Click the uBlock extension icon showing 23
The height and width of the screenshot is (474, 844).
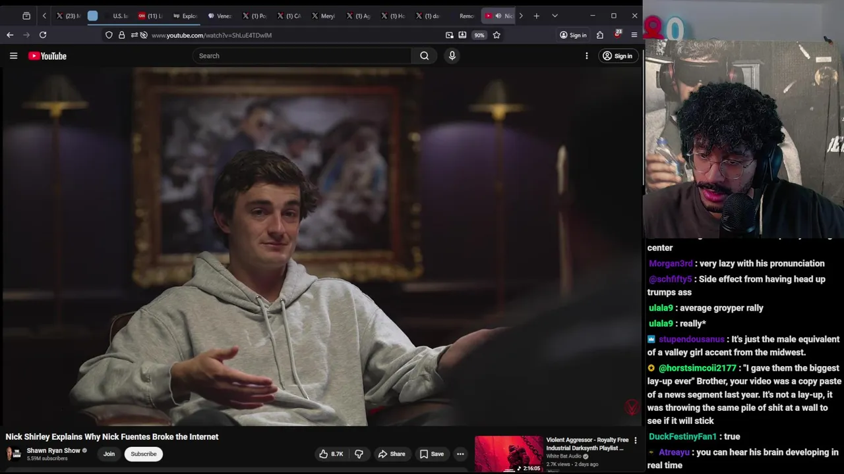617,34
